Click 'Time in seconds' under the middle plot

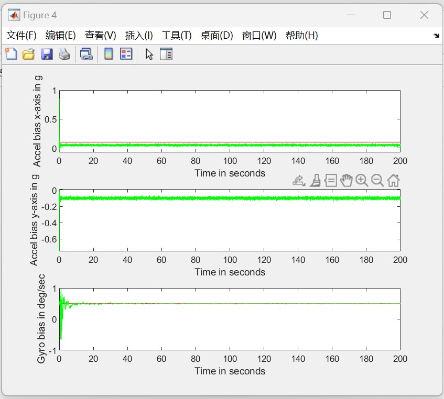point(230,272)
